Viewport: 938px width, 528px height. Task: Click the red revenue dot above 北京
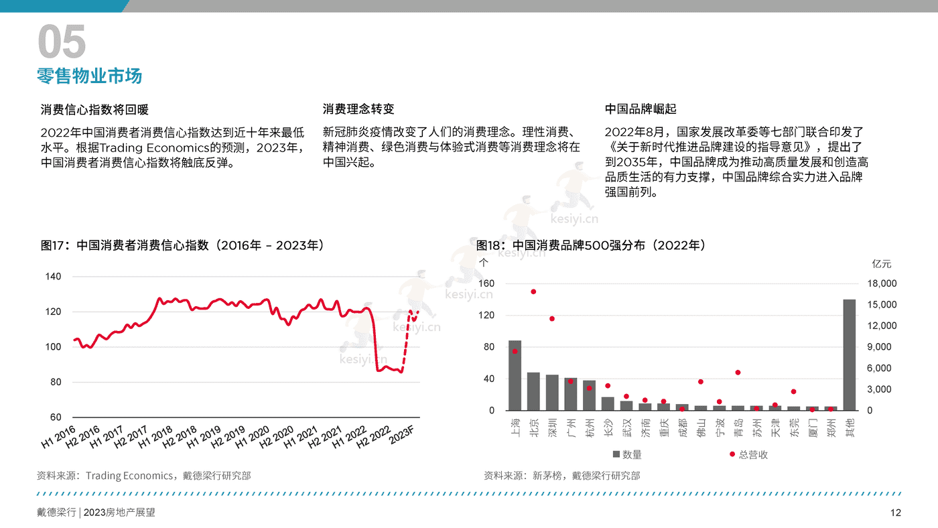tap(533, 291)
